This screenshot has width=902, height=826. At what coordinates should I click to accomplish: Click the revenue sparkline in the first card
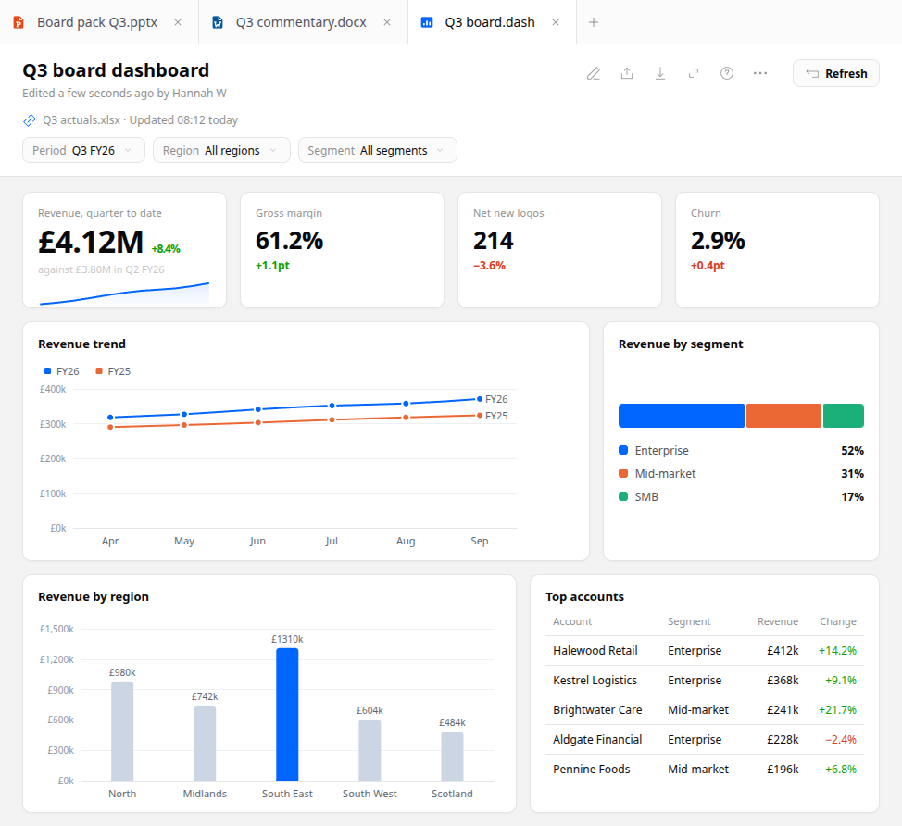pyautogui.click(x=124, y=294)
